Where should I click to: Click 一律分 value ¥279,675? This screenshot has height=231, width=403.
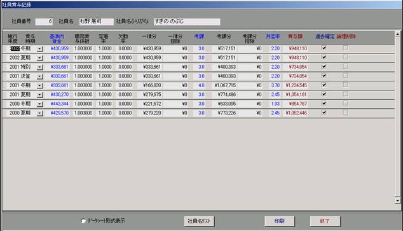(x=152, y=94)
